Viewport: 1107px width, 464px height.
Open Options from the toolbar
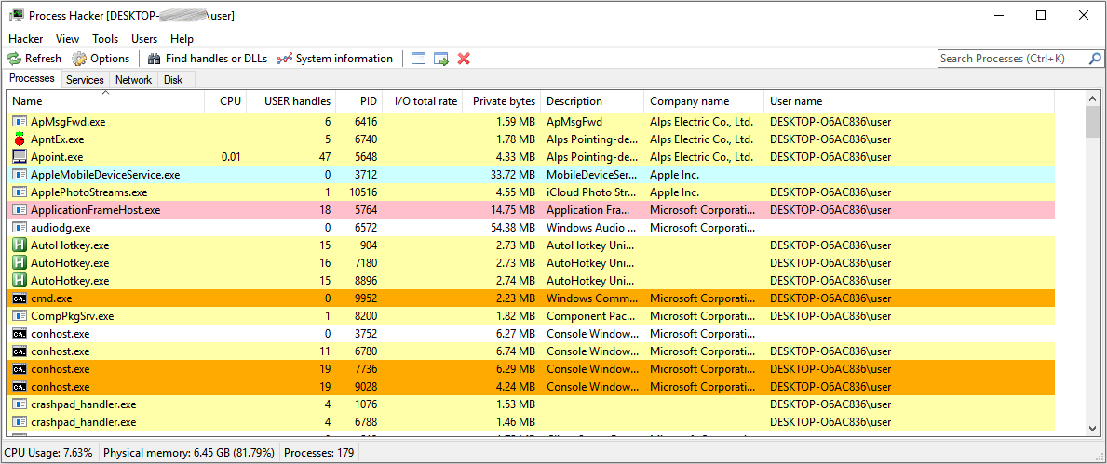coord(101,59)
